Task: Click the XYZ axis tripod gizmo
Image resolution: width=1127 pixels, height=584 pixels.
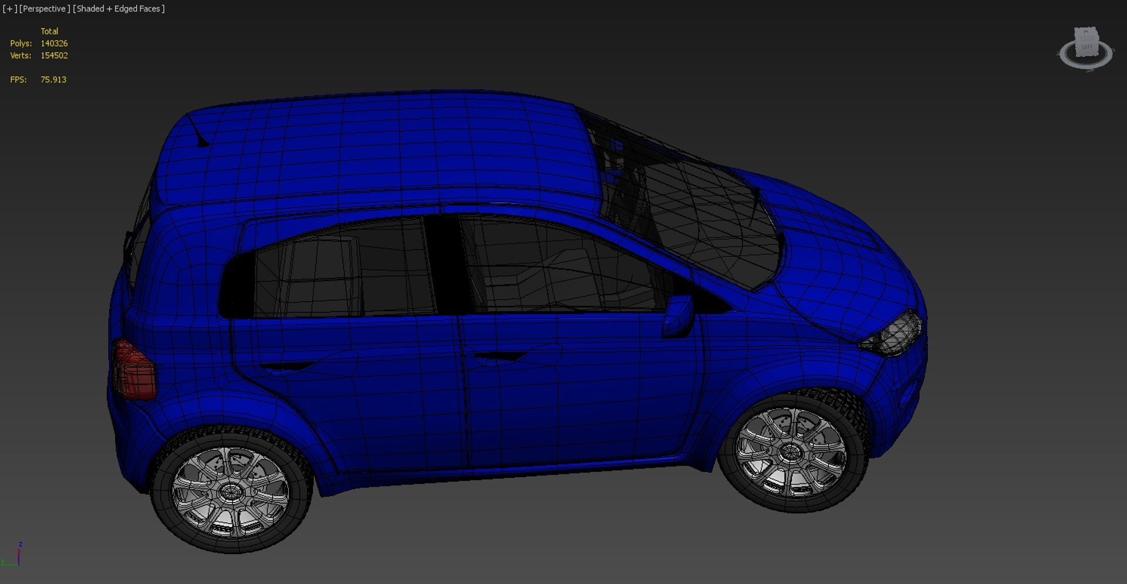Action: coord(12,555)
